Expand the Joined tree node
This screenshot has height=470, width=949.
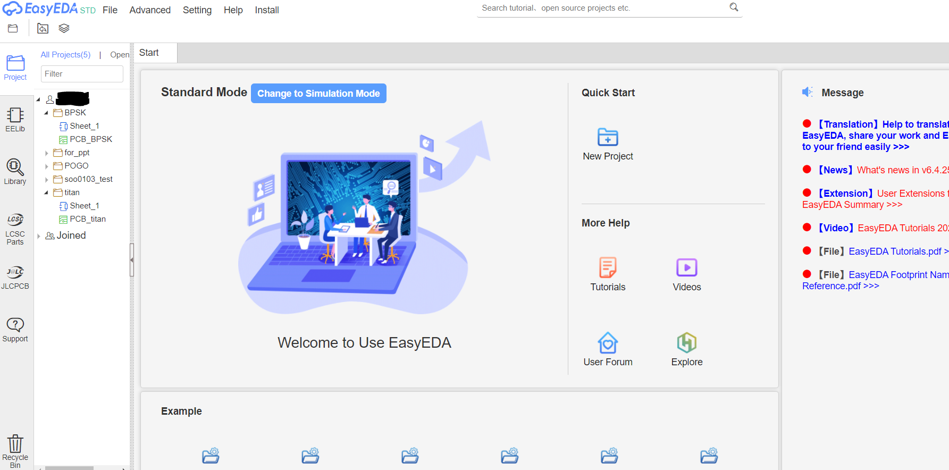38,236
